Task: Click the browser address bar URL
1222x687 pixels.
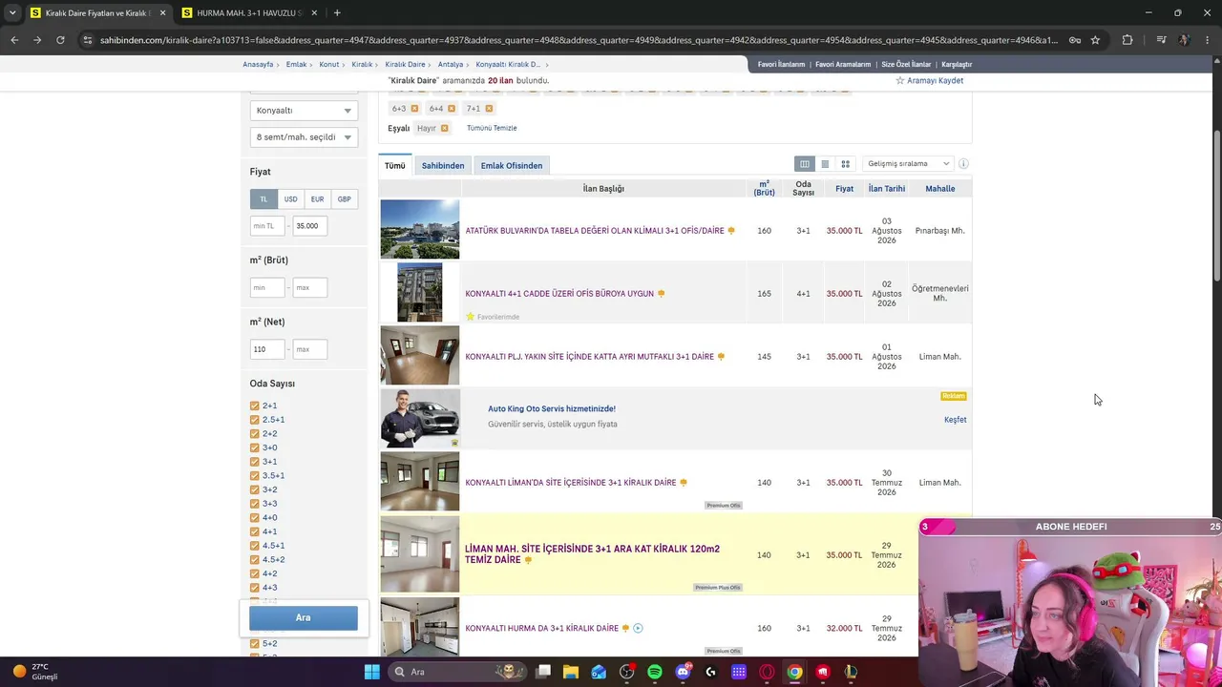Action: (579, 40)
